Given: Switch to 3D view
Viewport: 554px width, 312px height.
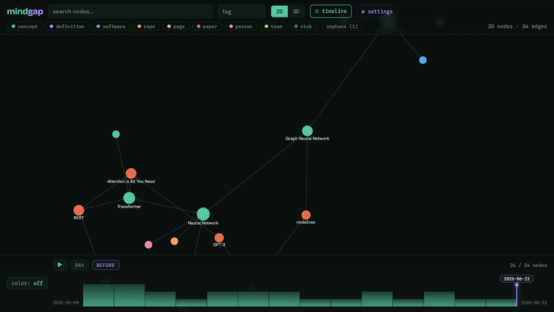Looking at the screenshot, I should (x=296, y=11).
